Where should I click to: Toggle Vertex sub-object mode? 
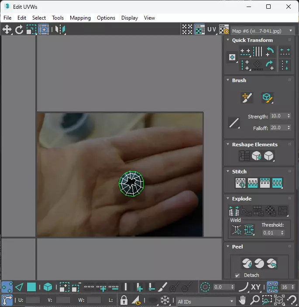[x=7, y=287]
